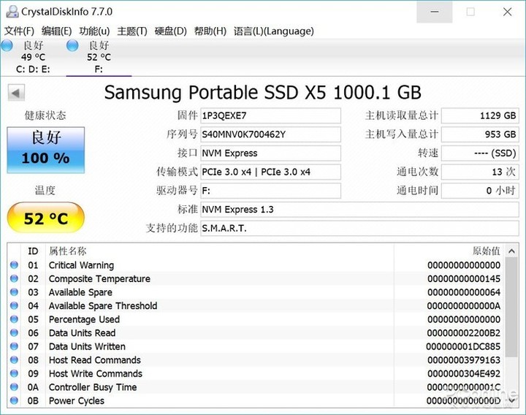
Task: Click the status dot beside Host Read Commands
Action: (x=14, y=360)
